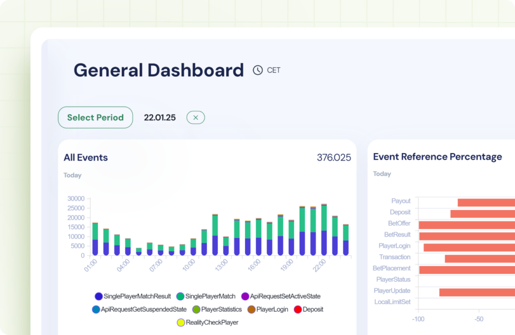The height and width of the screenshot is (335, 515).
Task: Click the Event Reference Percentage heading
Action: point(437,157)
